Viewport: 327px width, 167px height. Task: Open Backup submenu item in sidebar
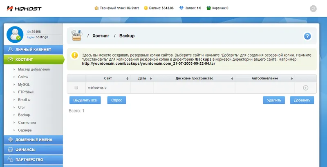tap(24, 115)
